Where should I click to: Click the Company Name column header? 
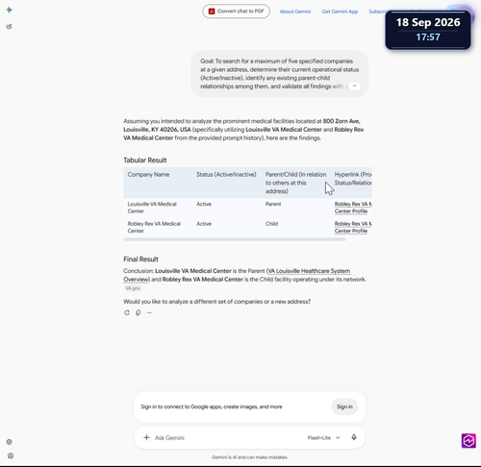coord(148,175)
